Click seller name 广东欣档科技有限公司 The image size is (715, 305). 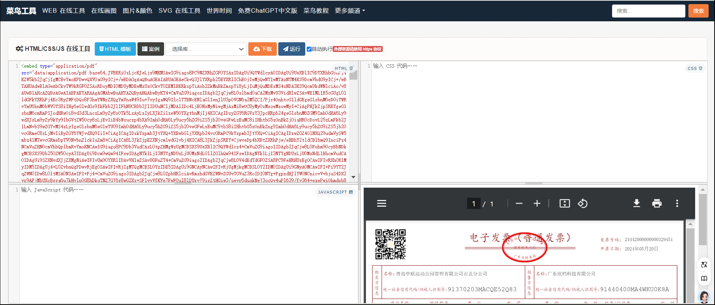pyautogui.click(x=572, y=274)
